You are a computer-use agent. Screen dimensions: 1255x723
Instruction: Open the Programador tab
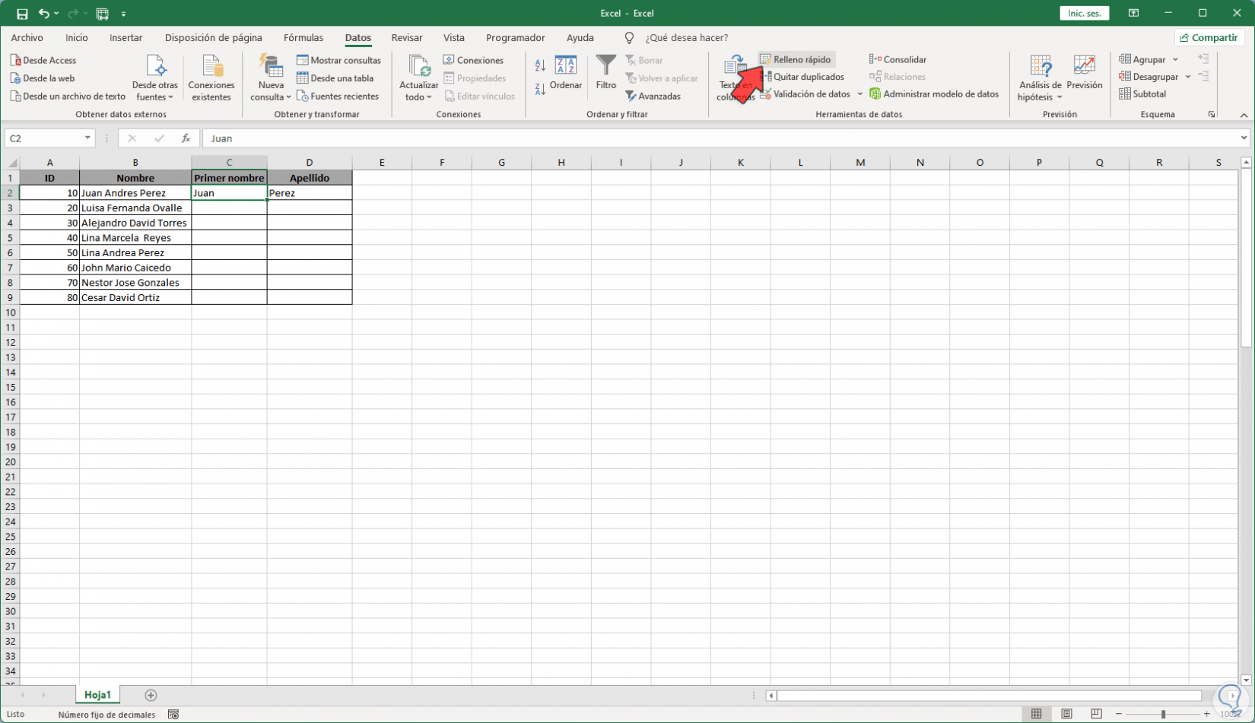click(x=516, y=38)
